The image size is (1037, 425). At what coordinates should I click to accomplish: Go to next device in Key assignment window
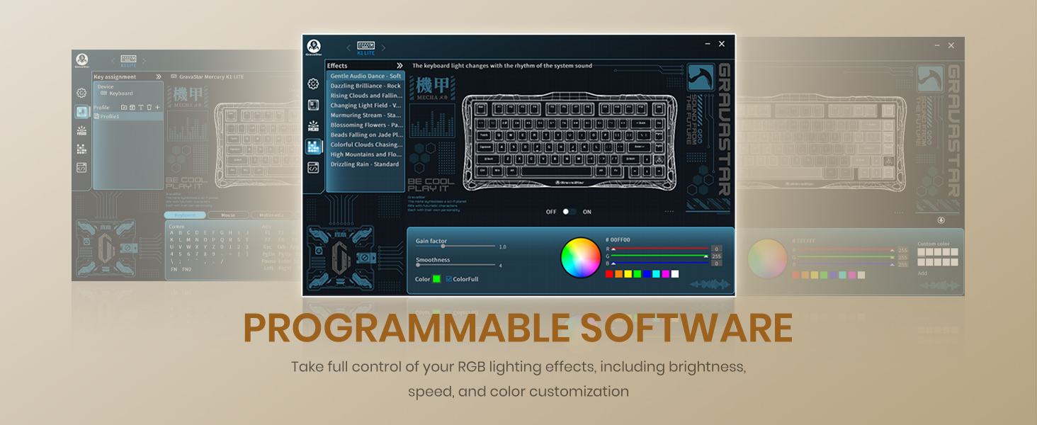144,61
